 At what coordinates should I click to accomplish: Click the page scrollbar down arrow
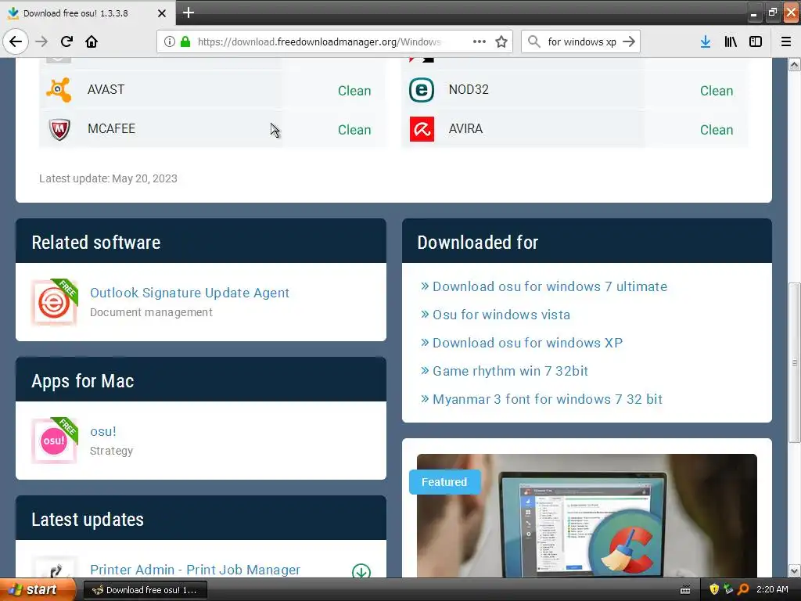tap(795, 570)
